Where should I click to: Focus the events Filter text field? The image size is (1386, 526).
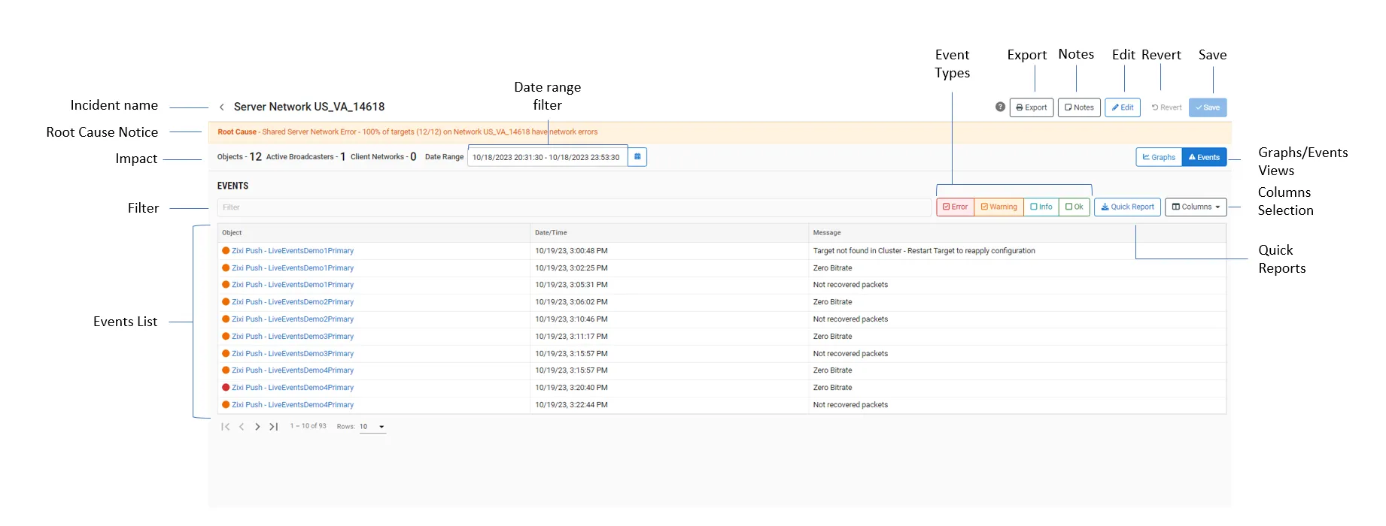tap(574, 207)
